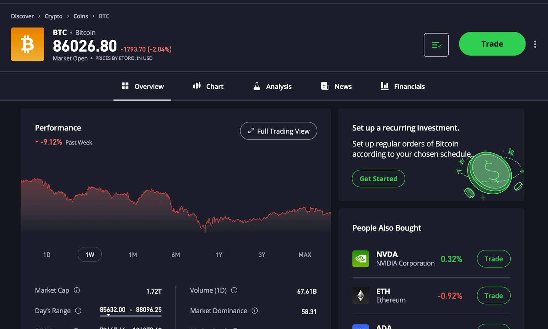Viewport: 548px width, 329px height.
Task: Click the Bitcoin logo icon
Action: tap(27, 44)
